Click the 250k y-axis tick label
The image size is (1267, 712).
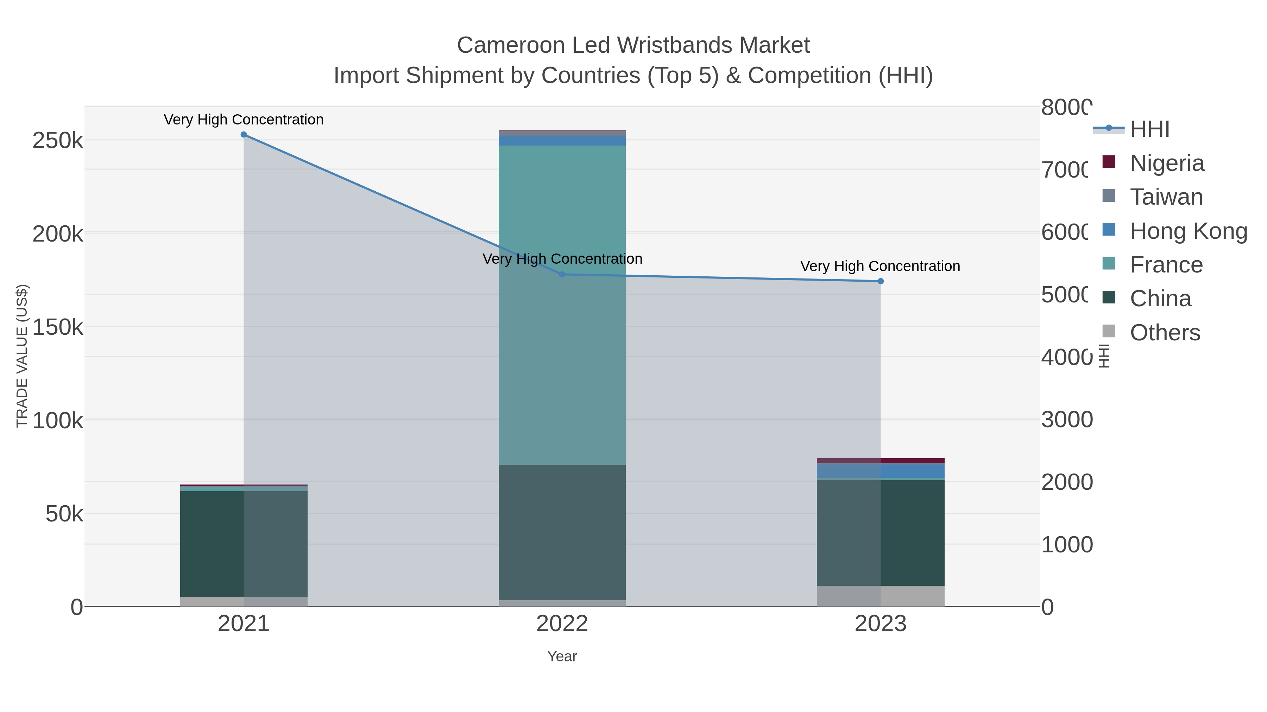click(x=58, y=141)
